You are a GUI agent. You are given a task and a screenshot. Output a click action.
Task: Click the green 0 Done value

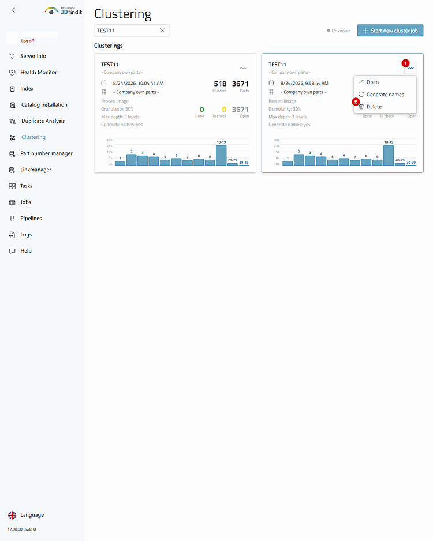(x=202, y=110)
